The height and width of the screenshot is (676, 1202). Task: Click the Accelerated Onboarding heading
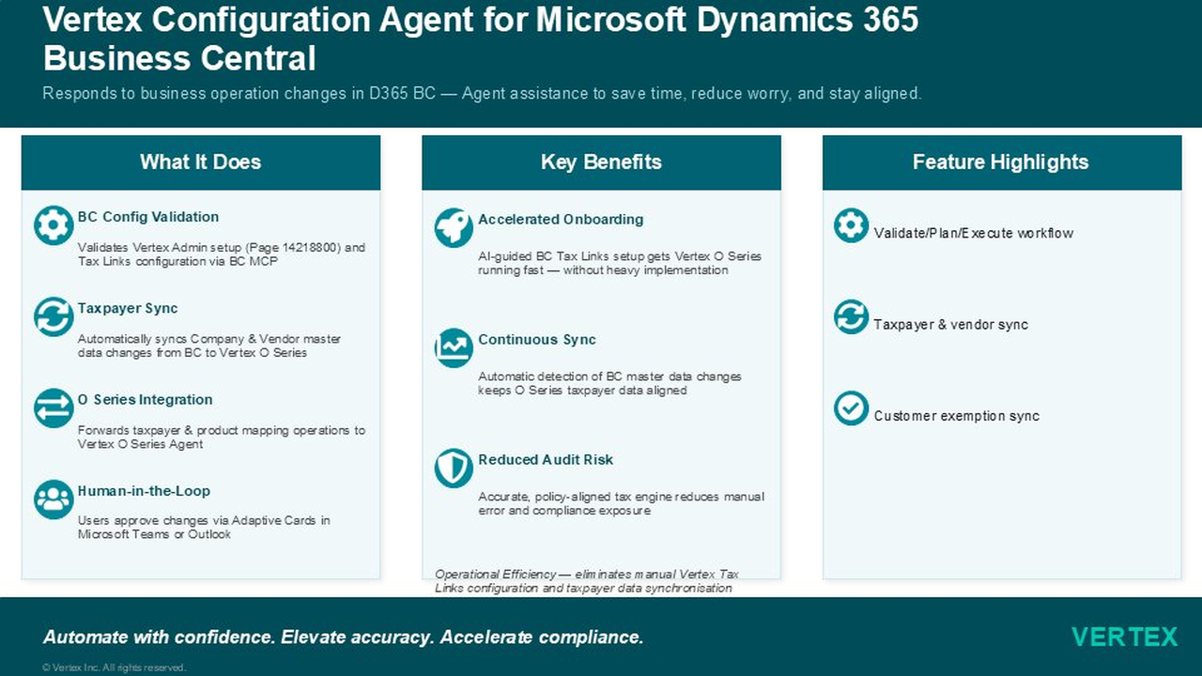[x=561, y=219]
